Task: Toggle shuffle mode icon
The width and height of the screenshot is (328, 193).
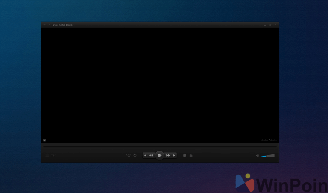Action: click(x=129, y=155)
